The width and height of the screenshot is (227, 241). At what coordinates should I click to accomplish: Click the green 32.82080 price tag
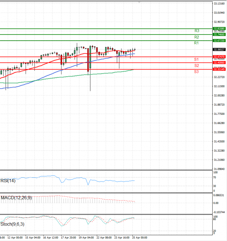[219, 28]
